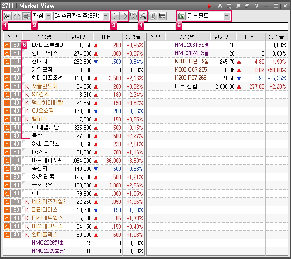Select item HMC2029호남 in left table

tap(48, 251)
